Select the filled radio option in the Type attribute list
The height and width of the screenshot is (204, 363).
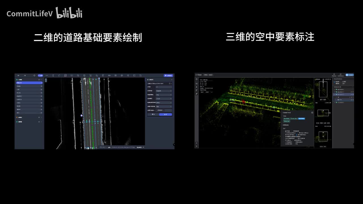pos(297,135)
